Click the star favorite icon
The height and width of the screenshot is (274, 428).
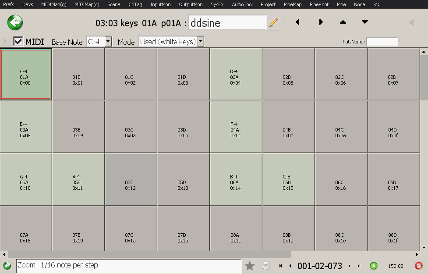[250, 265]
